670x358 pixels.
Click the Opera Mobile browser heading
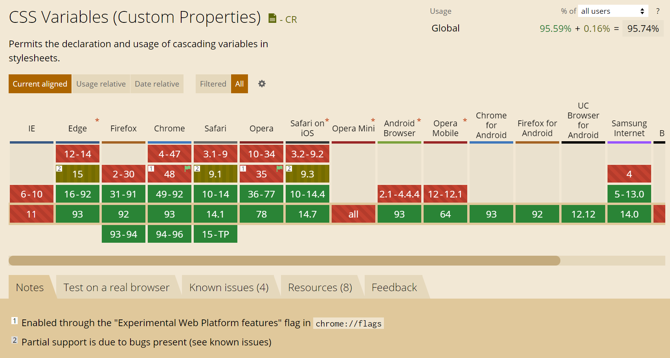445,128
